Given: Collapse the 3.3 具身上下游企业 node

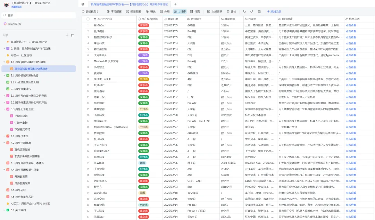Looking at the screenshot, I should 4,109.
